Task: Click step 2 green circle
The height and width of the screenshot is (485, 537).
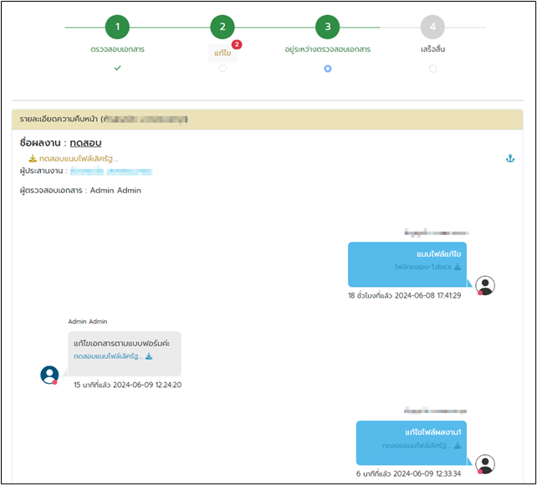Action: coord(222,27)
